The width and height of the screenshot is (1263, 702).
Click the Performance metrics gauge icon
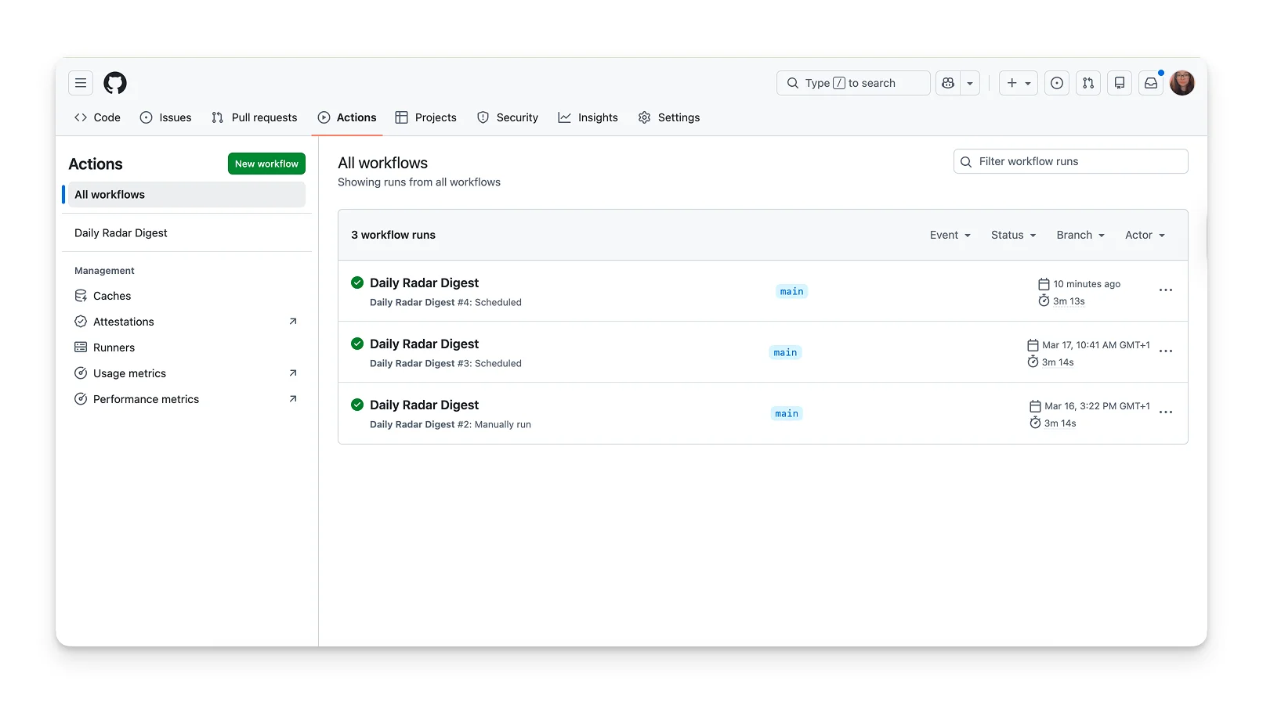point(81,399)
